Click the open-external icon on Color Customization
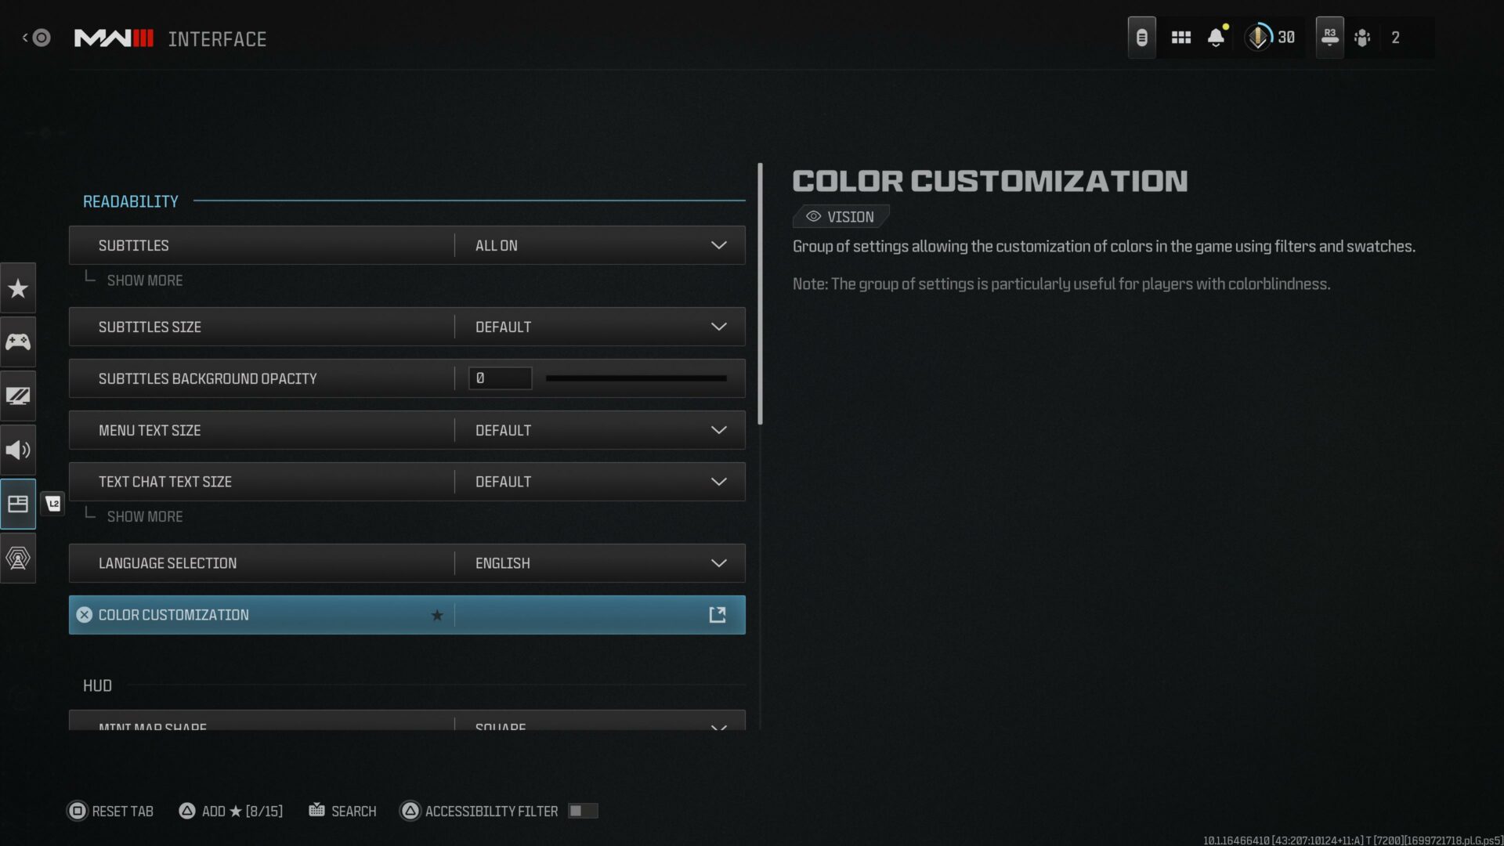Screen dimensions: 1504x846 pyautogui.click(x=717, y=615)
